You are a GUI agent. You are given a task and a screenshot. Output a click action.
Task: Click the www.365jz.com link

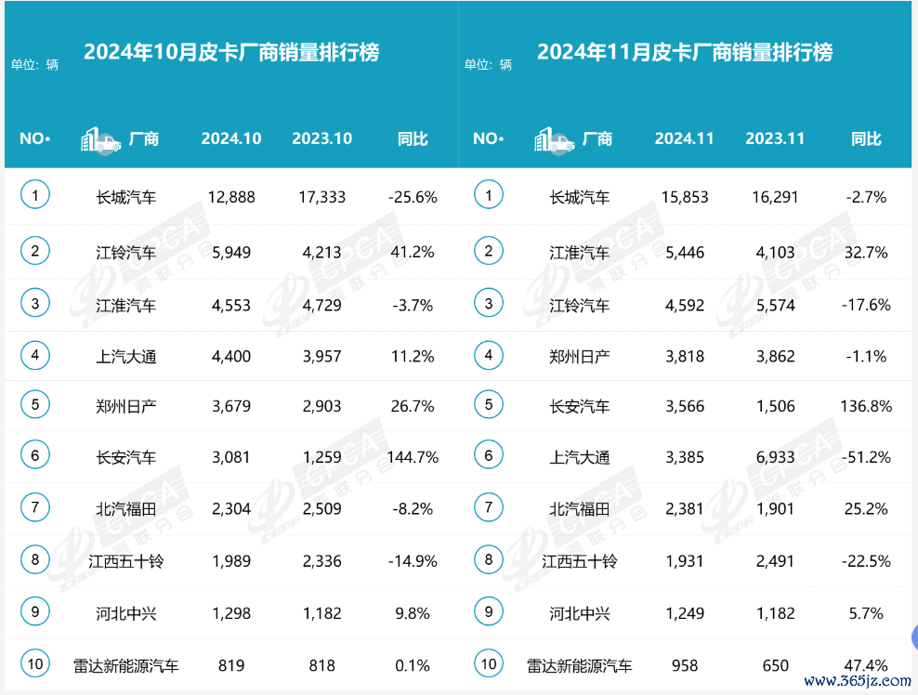[x=858, y=681]
